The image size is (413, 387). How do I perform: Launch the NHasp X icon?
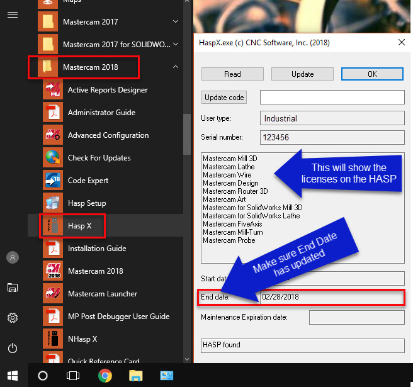(x=53, y=339)
